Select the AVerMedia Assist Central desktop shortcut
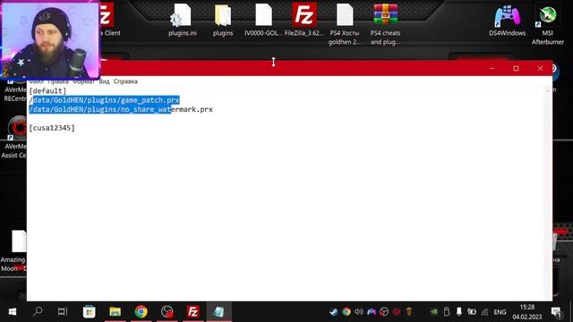This screenshot has height=322, width=573. point(14,137)
